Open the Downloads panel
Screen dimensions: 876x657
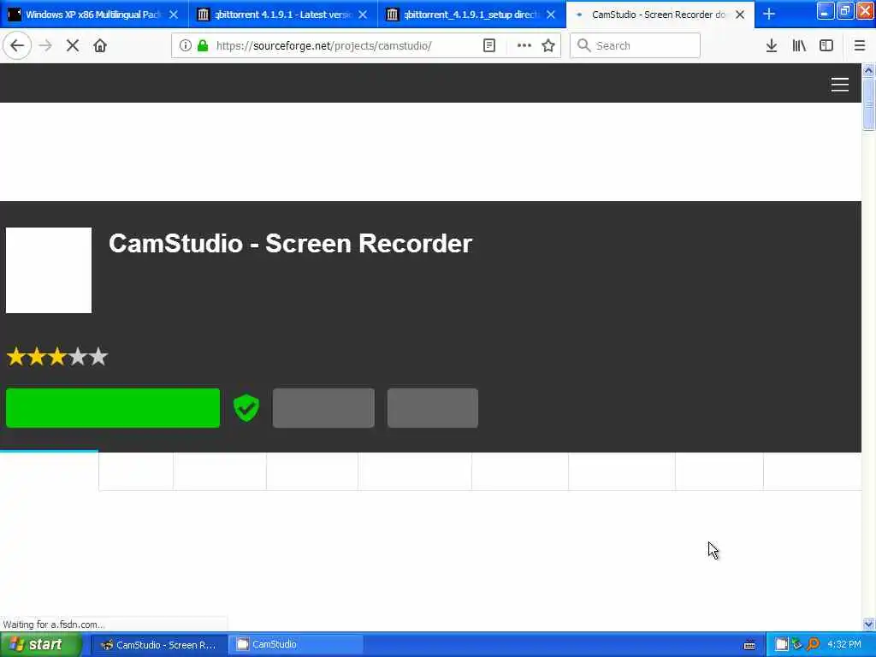772,45
